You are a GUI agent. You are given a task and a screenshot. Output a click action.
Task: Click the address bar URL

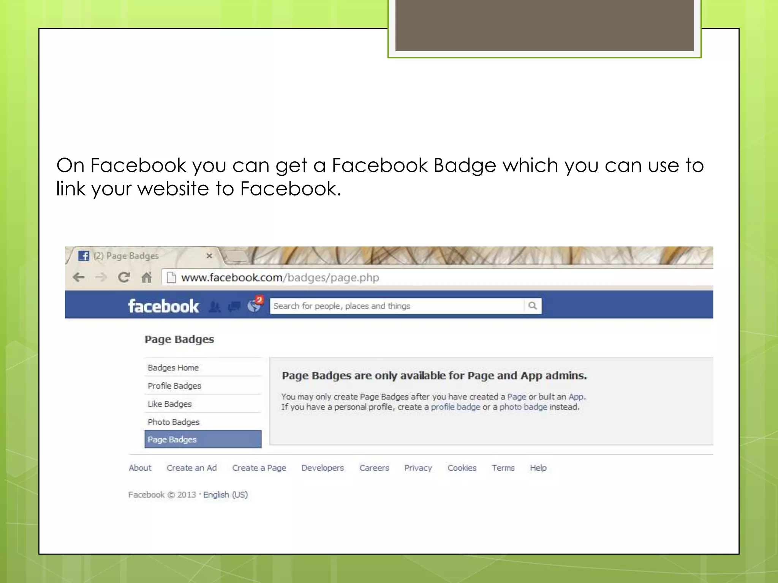coord(280,278)
